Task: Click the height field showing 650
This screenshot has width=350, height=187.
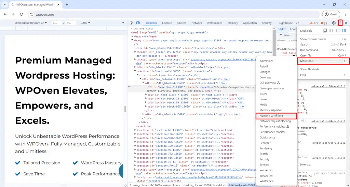Action: (70, 23)
